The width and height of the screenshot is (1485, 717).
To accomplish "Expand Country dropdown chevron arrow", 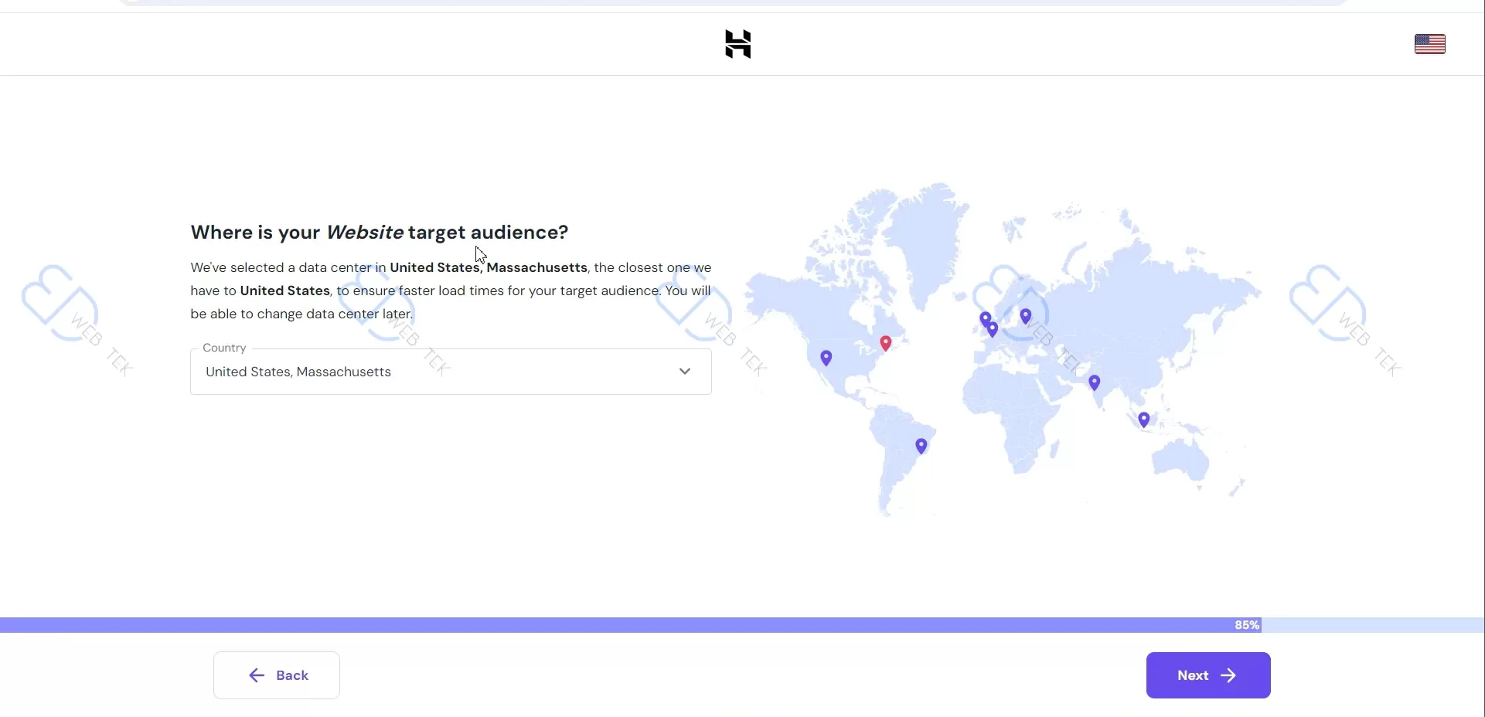I will (x=685, y=372).
